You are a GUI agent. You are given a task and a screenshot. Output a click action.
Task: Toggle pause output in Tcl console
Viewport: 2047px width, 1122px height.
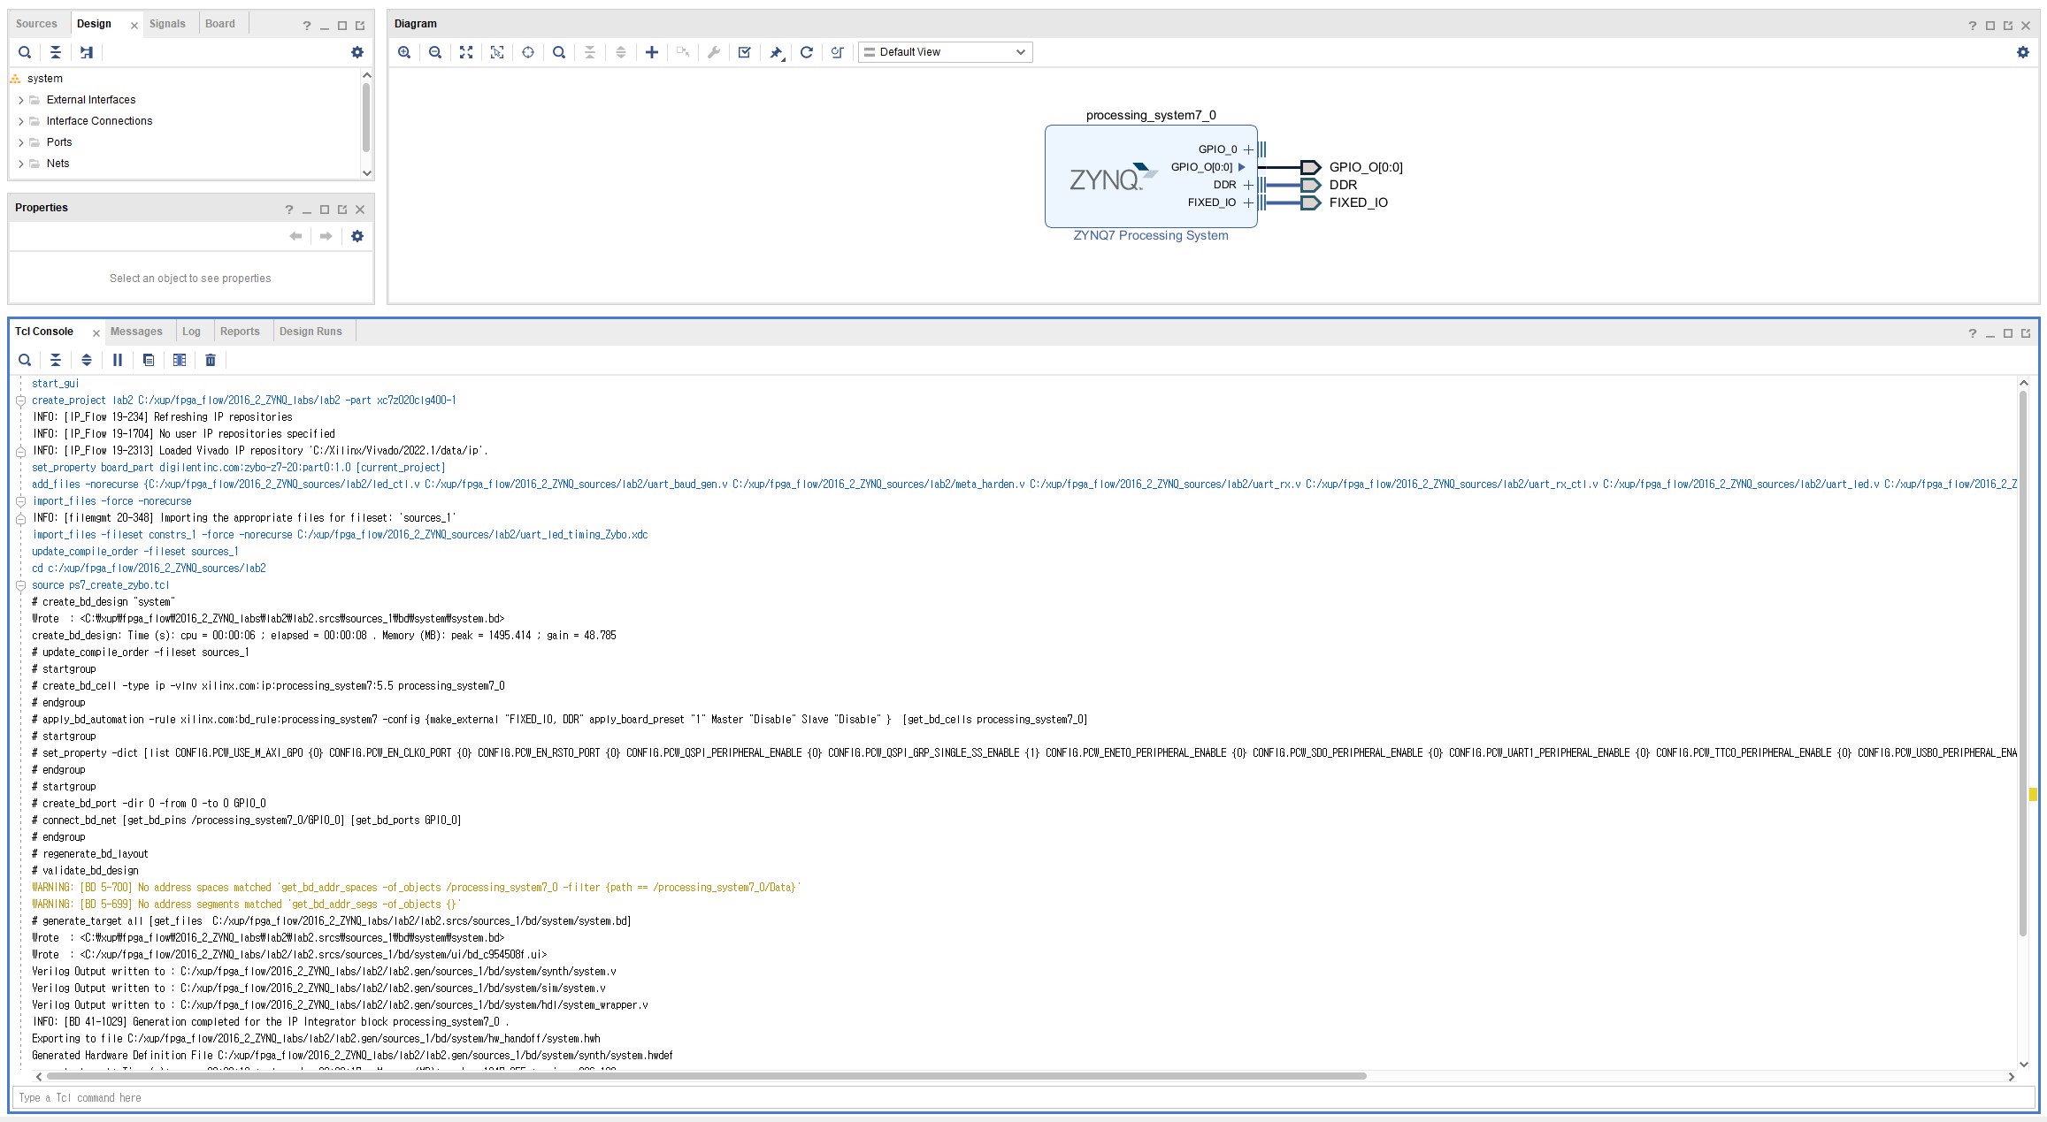118,360
